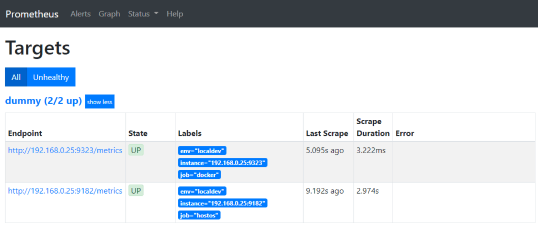This screenshot has width=538, height=230.
Task: Click the Last Scrape column header
Action: pos(327,134)
